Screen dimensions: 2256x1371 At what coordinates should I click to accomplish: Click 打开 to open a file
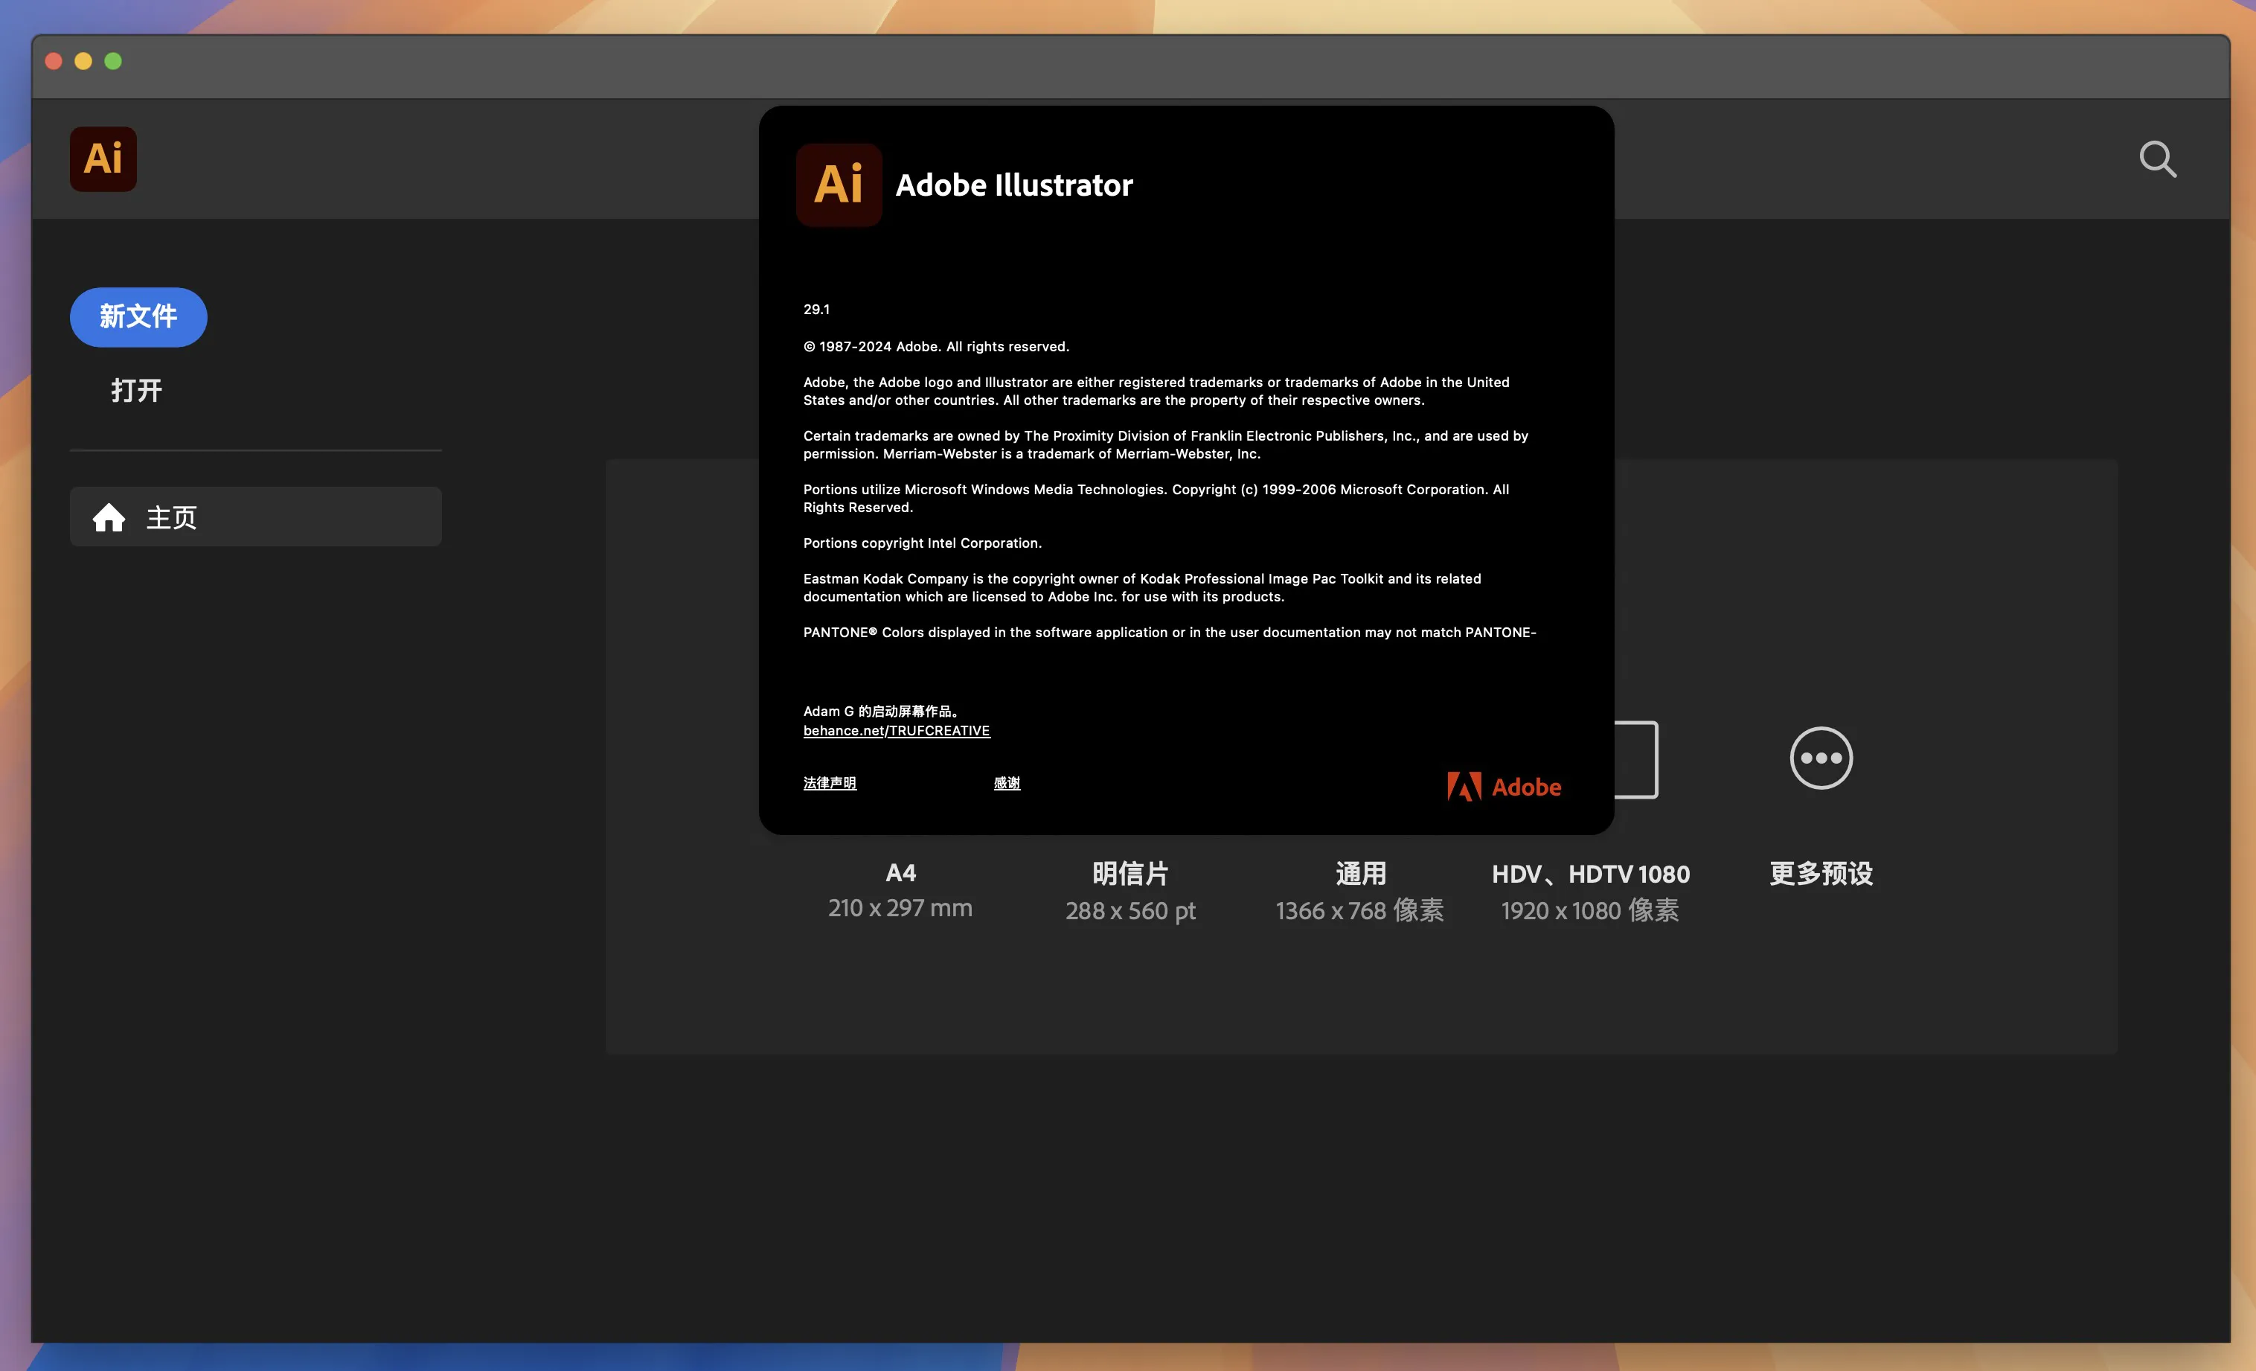pos(136,390)
